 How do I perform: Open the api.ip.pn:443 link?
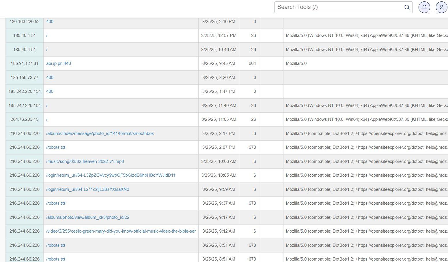59,63
